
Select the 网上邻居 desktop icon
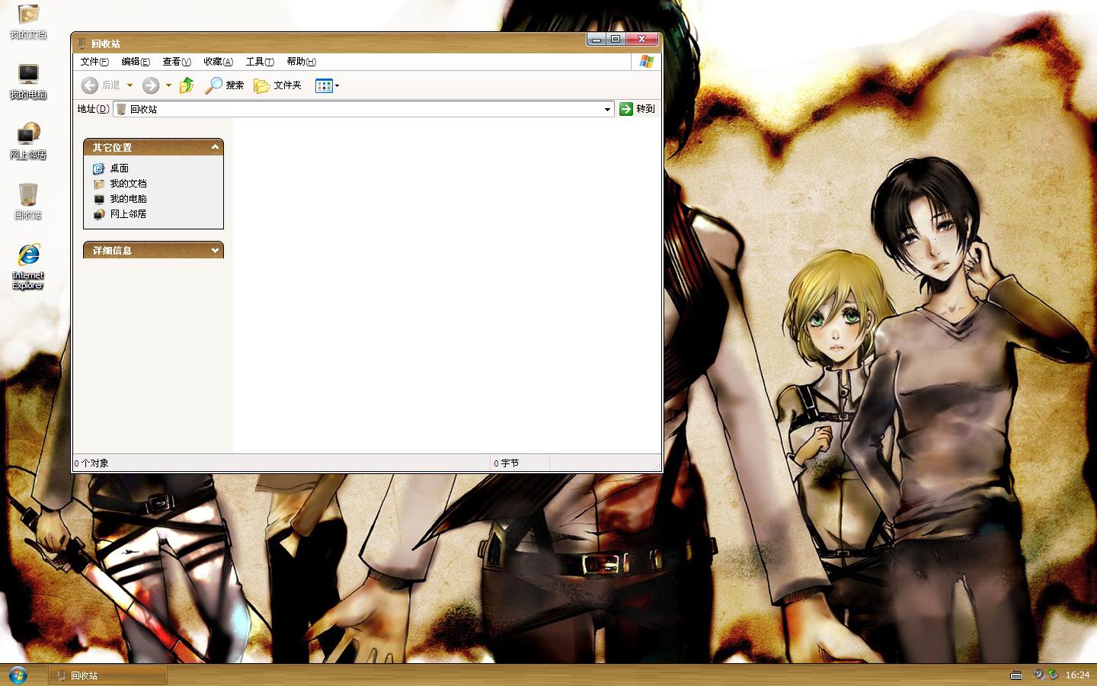(28, 142)
